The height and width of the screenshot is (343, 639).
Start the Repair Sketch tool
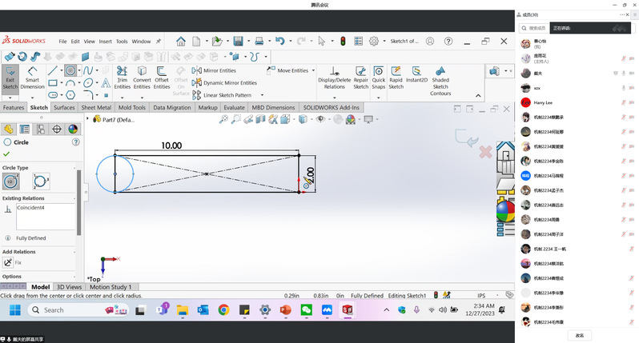[361, 81]
